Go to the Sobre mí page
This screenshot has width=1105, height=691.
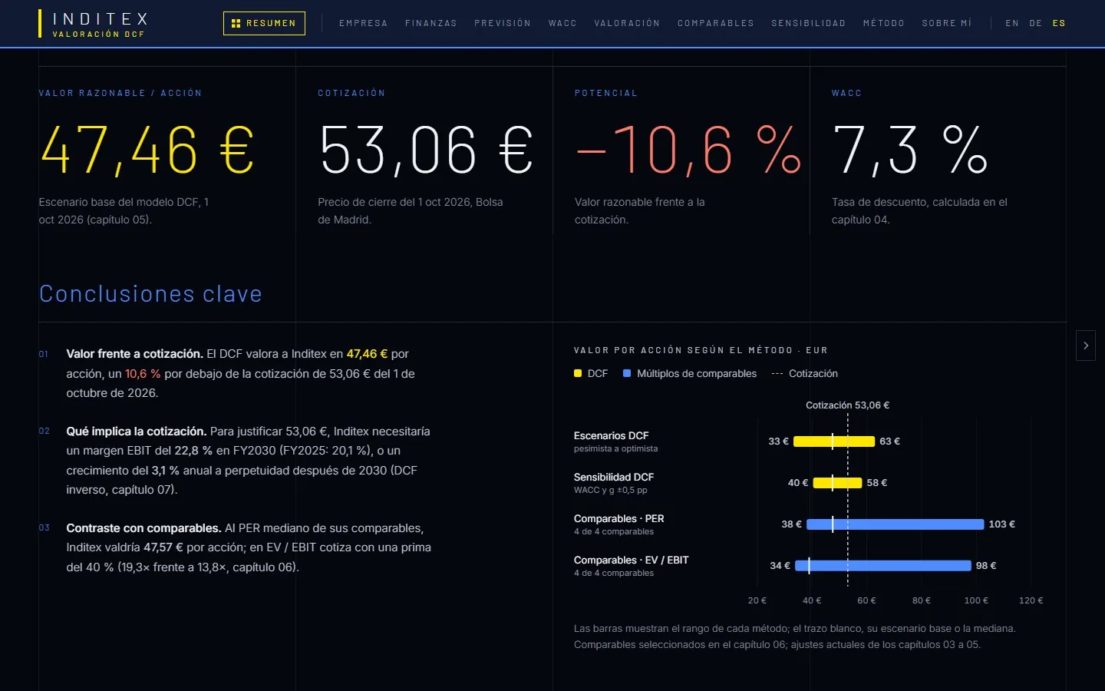947,23
